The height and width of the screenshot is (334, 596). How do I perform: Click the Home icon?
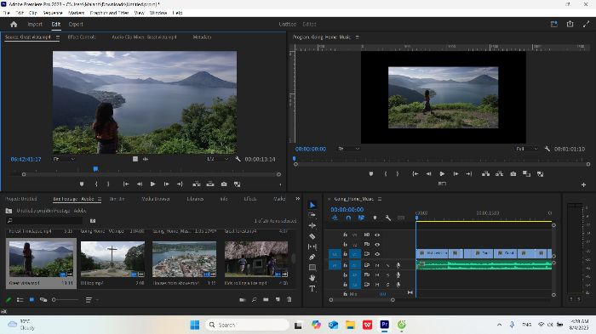[14, 25]
